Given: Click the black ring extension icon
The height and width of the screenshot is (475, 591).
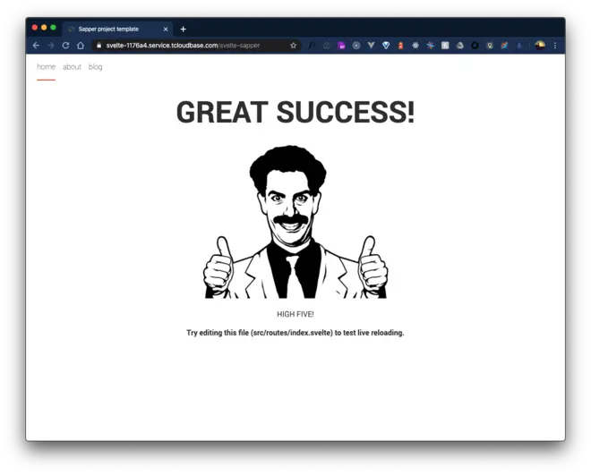Looking at the screenshot, I should click(475, 46).
